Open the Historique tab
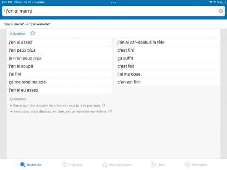The width and height of the screenshot is (227, 170). coord(72,165)
